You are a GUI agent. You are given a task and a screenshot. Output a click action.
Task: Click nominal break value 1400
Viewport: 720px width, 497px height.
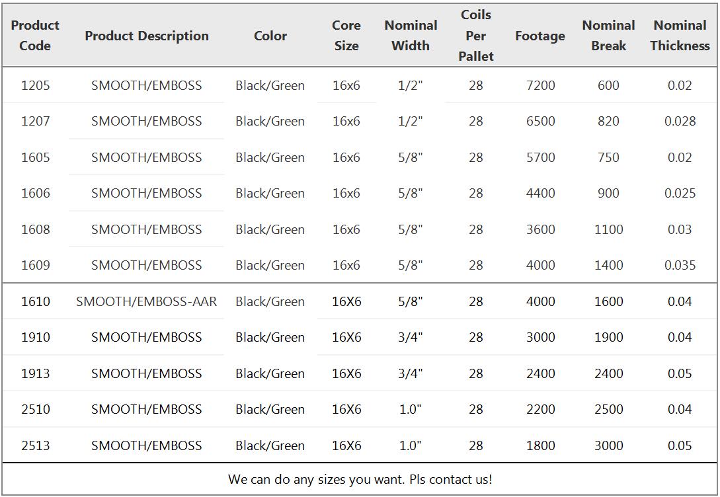(x=609, y=265)
